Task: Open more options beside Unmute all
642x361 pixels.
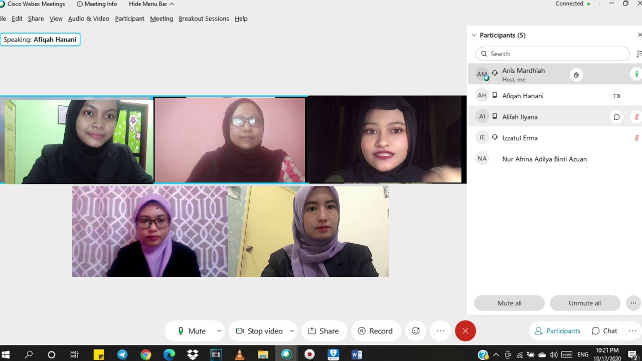Action: (x=633, y=303)
